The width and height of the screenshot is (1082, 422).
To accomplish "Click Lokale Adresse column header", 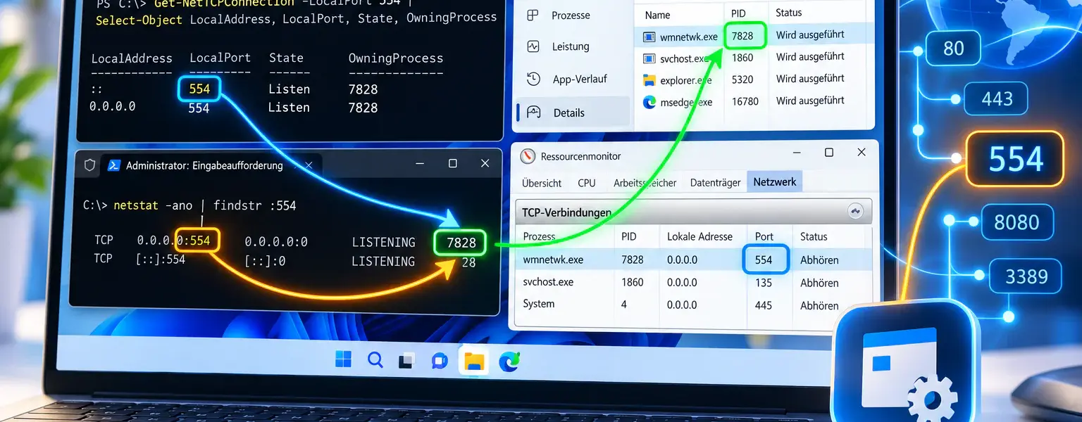I will 699,237.
